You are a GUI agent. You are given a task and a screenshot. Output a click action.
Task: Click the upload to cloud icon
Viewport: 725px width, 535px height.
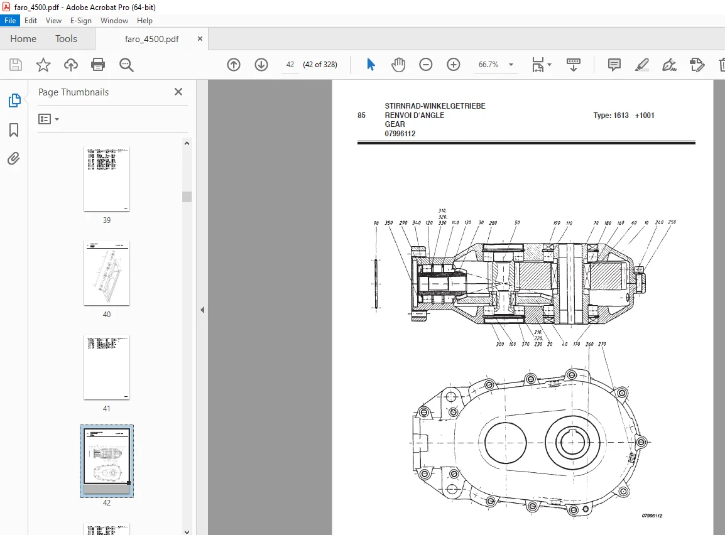coord(71,65)
